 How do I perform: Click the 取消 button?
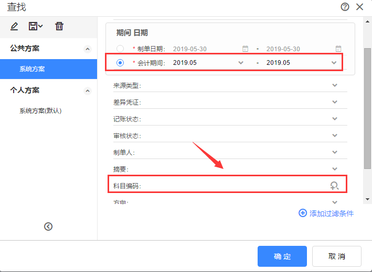click(337, 256)
